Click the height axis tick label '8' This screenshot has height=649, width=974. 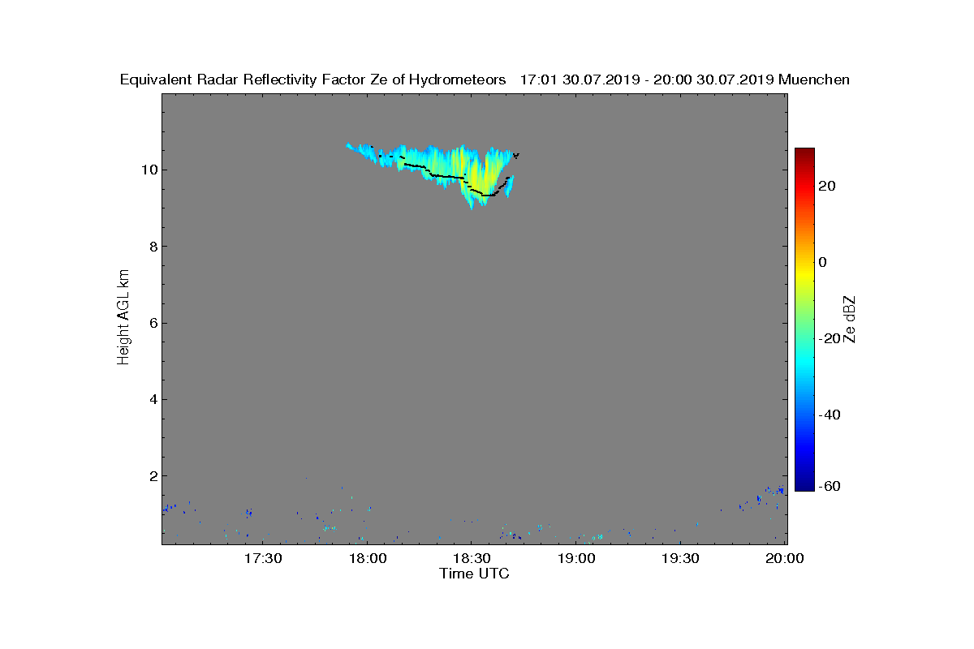coord(152,247)
